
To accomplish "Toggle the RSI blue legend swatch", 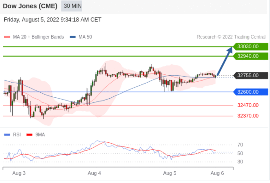I will point(7,135).
